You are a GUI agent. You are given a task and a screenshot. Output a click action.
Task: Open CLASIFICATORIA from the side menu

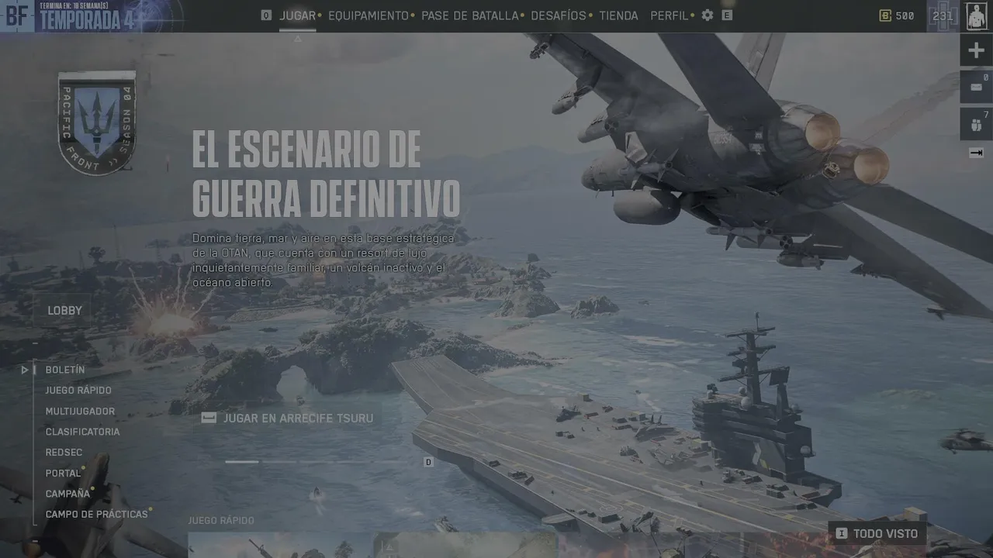(83, 432)
